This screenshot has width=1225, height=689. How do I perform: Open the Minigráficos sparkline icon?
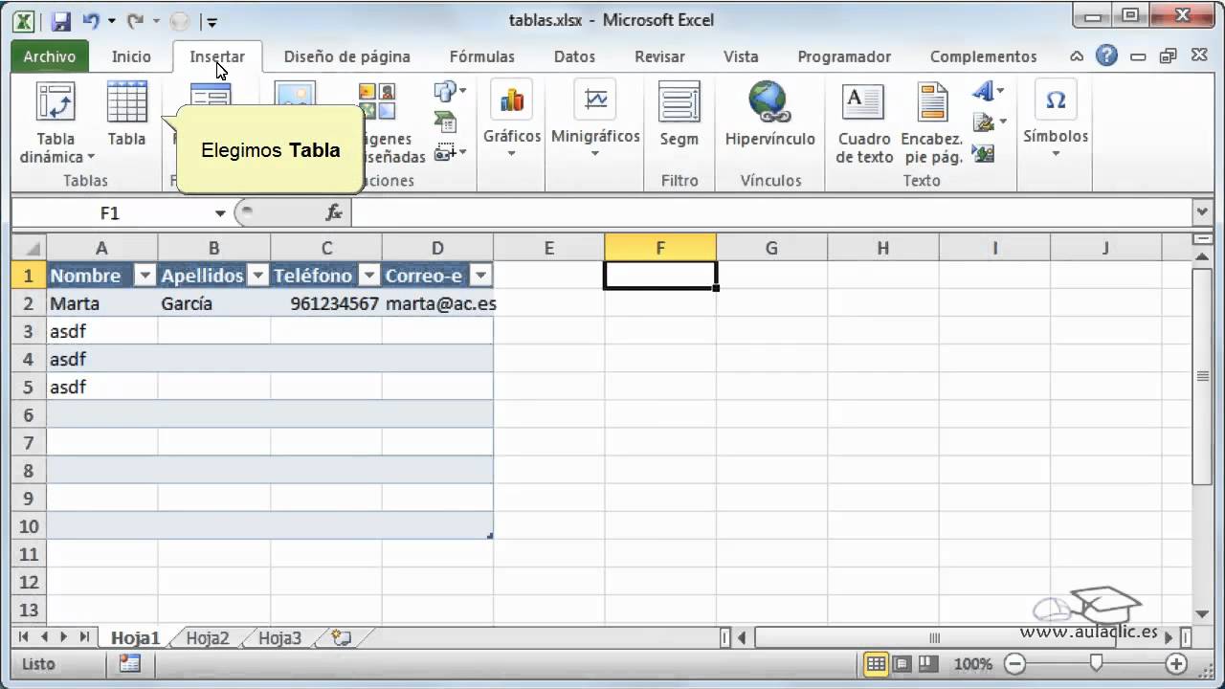click(595, 101)
